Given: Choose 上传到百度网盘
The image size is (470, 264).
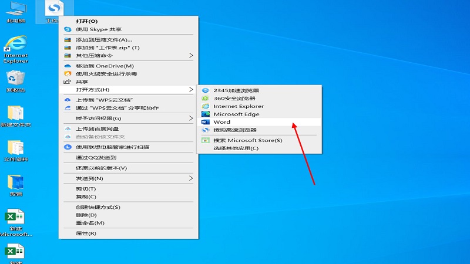Looking at the screenshot, I should coord(128,128).
